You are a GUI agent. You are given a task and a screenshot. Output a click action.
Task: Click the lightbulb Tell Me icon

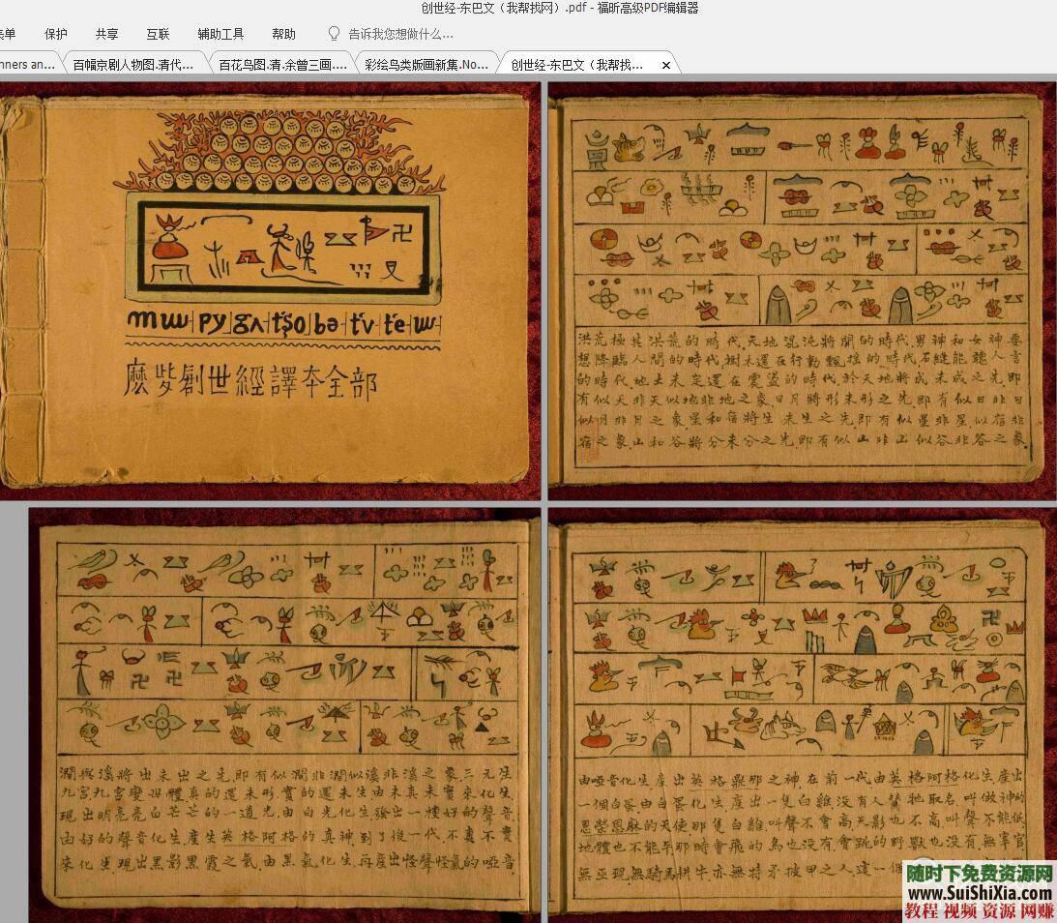(x=335, y=34)
